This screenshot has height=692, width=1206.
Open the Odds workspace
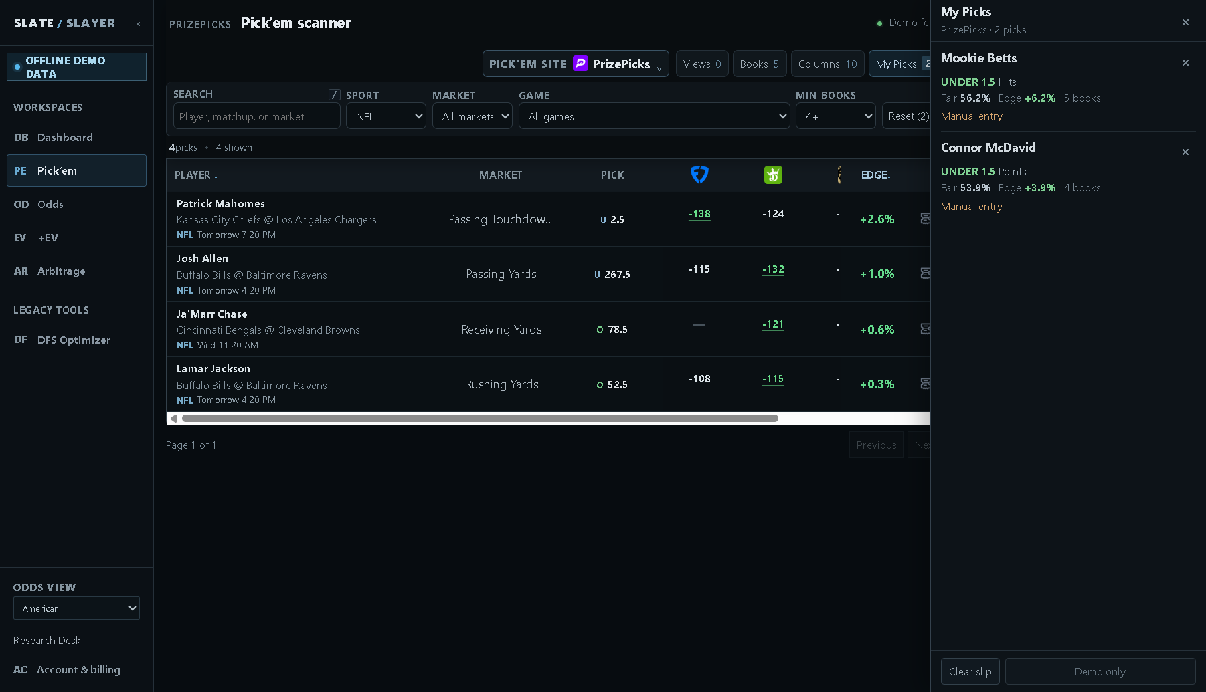point(76,204)
